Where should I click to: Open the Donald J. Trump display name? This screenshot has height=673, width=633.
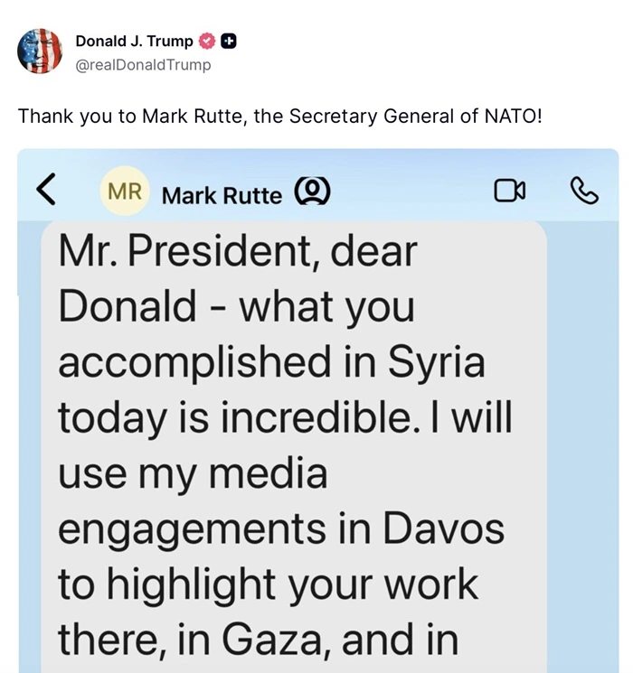click(x=134, y=41)
